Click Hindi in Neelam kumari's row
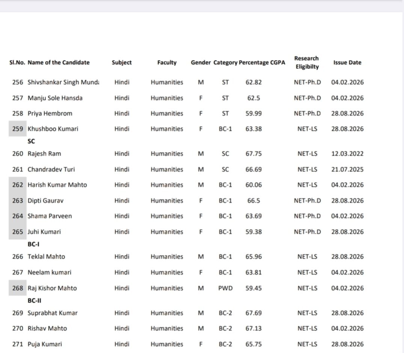The height and width of the screenshot is (353, 404). click(x=122, y=272)
